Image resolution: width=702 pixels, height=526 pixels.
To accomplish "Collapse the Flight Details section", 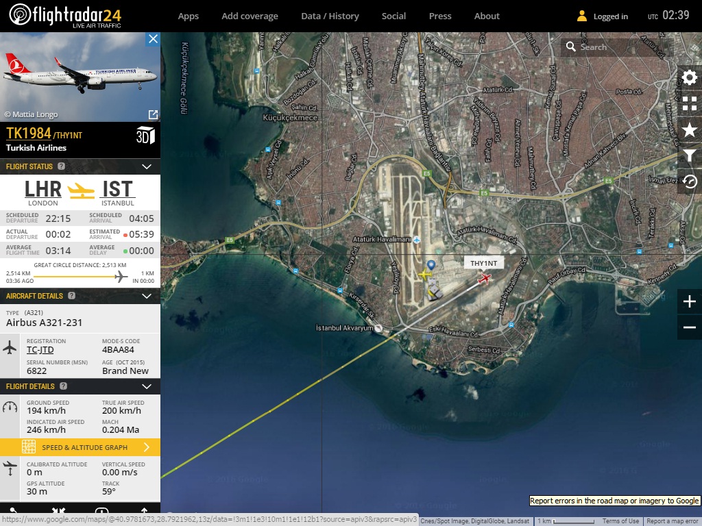I will click(146, 386).
